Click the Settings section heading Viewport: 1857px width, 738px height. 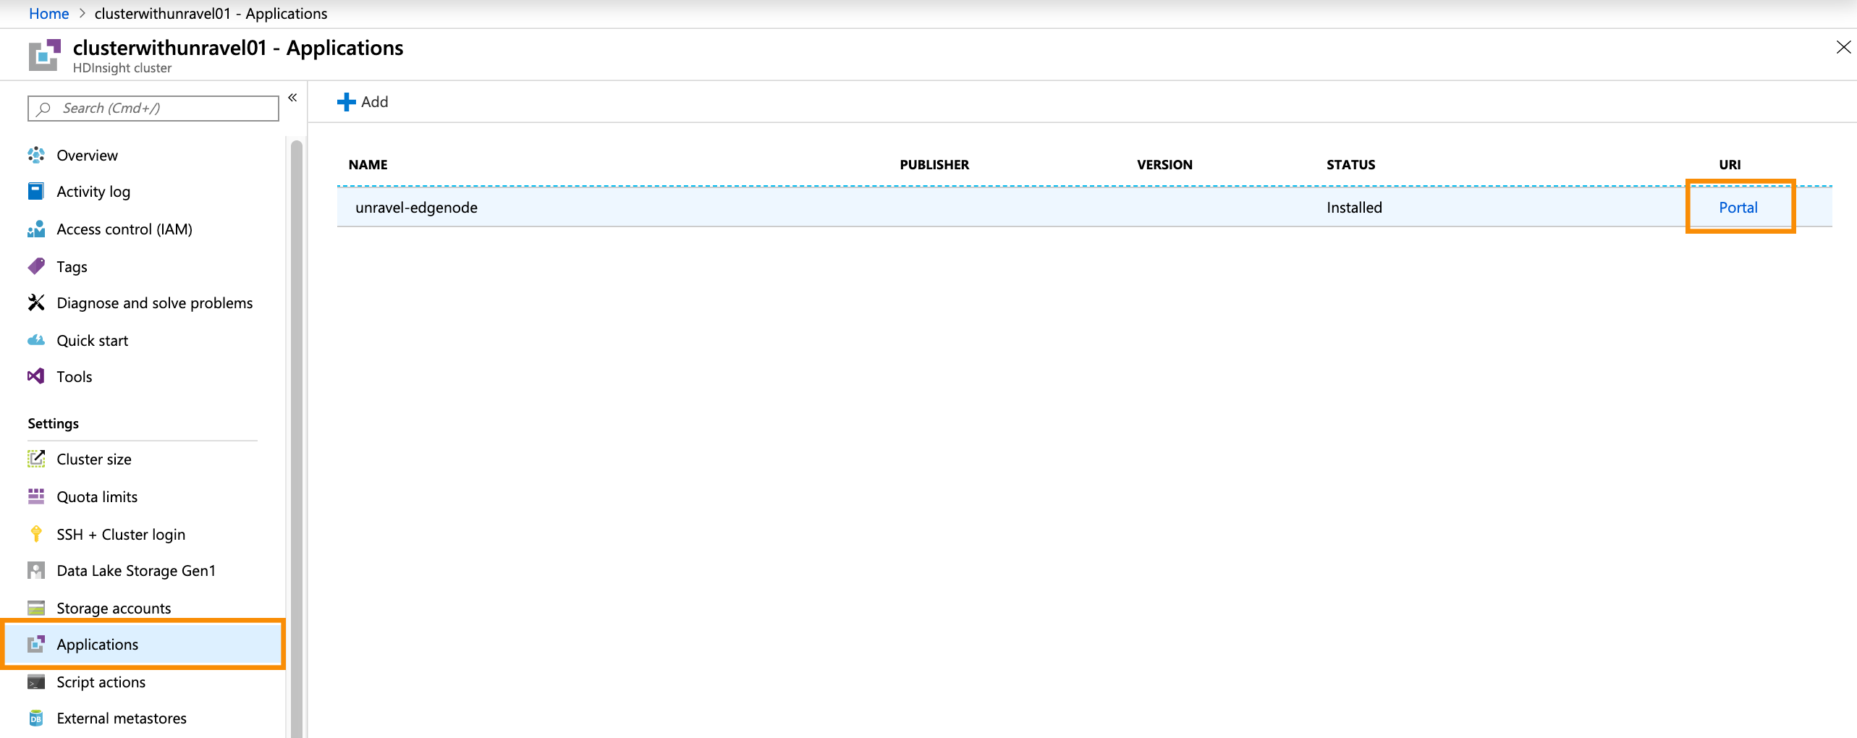53,423
